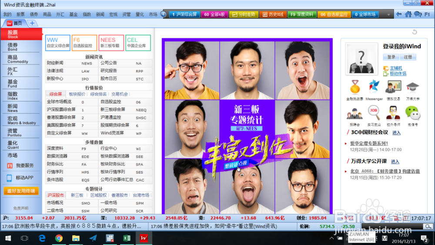Viewport: 435px width, 245px height.
Task: Open the F1 我要服务 sidebar item
Action: click(21, 165)
